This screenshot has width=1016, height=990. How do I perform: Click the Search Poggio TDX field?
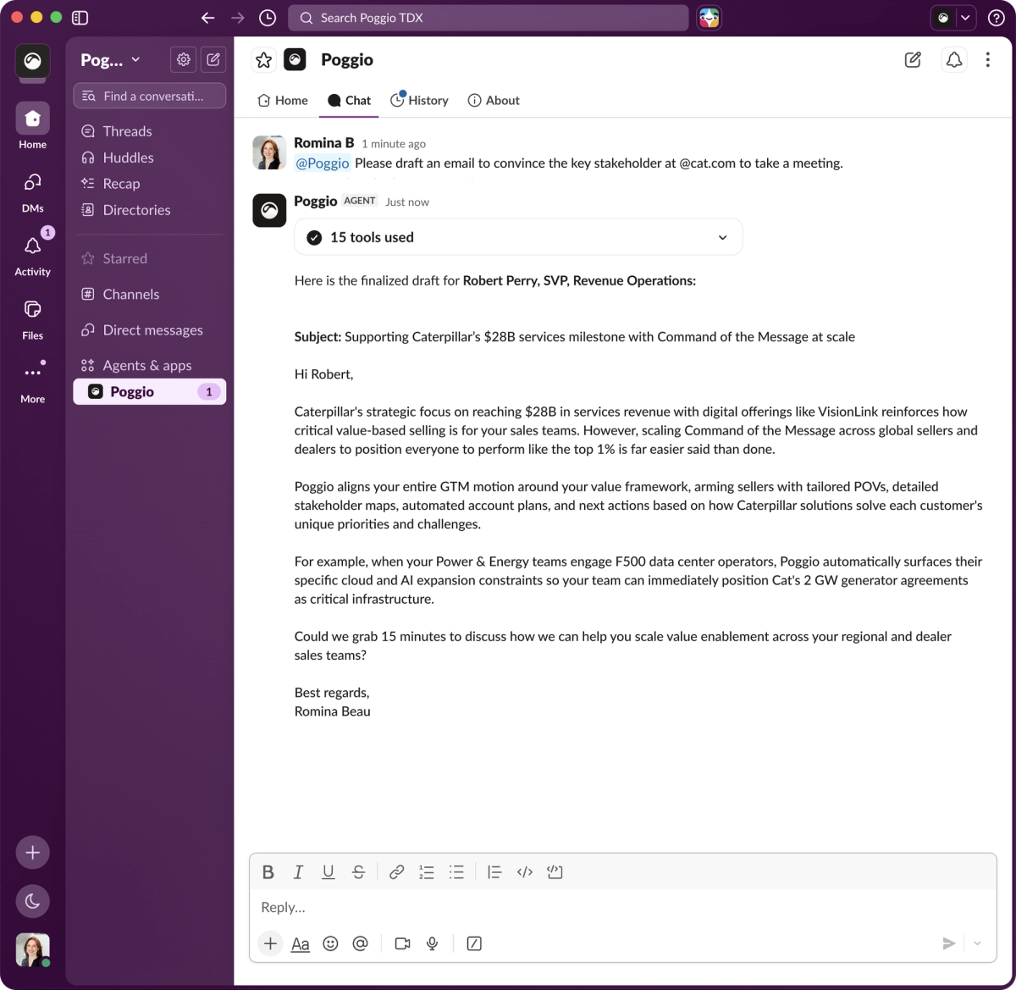click(489, 18)
